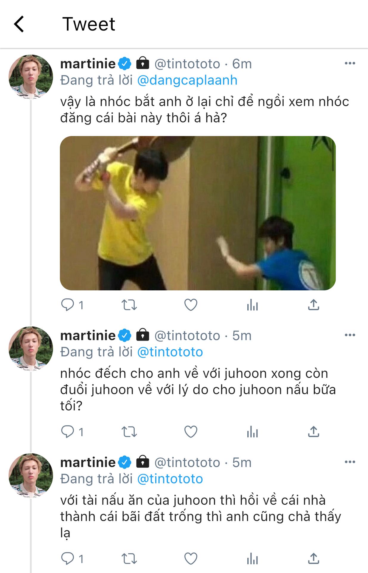Share the first tweet with image
368x573 pixels.
click(313, 305)
